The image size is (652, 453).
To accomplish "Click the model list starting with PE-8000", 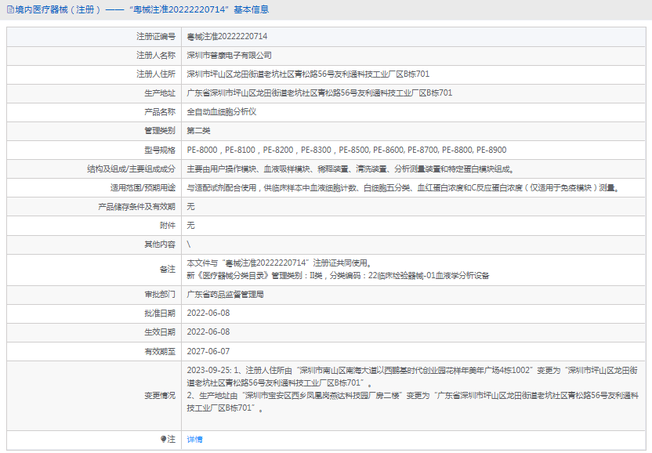I will (347, 150).
